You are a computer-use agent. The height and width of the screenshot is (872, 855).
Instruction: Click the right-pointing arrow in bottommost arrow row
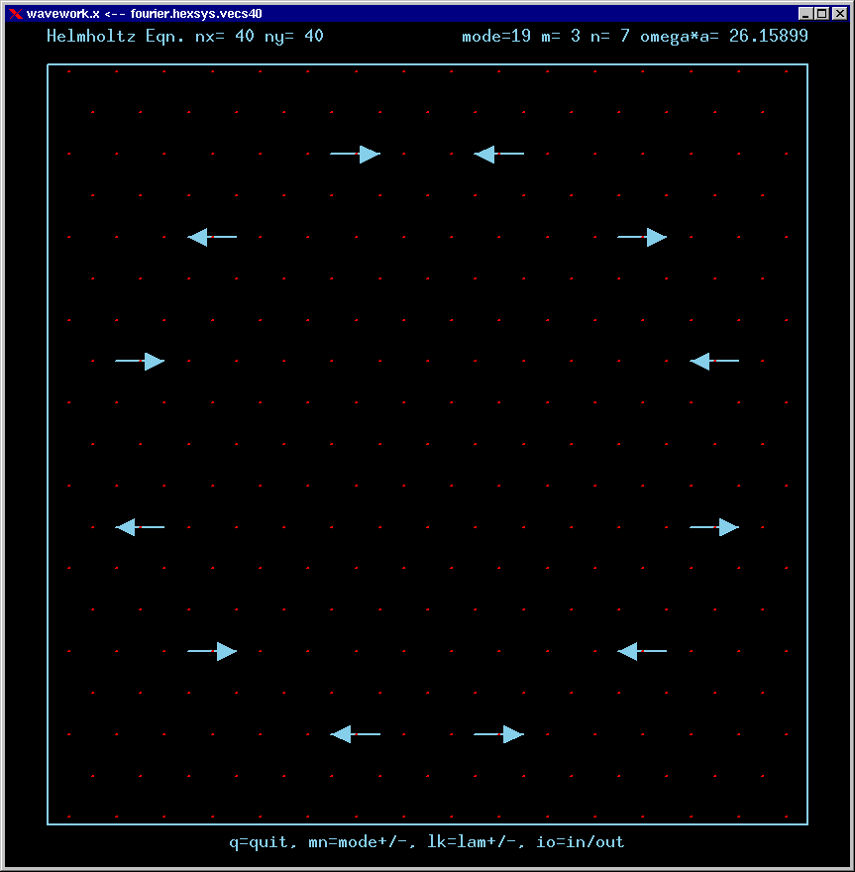pyautogui.click(x=499, y=734)
